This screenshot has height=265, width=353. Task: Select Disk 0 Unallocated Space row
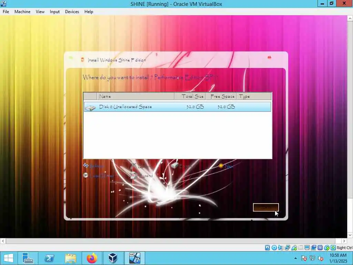coord(178,107)
